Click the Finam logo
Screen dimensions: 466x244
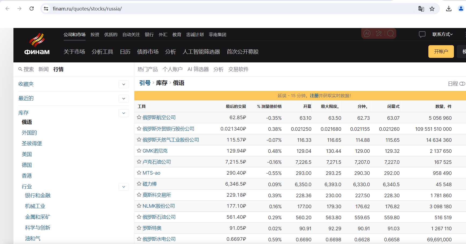(37, 44)
